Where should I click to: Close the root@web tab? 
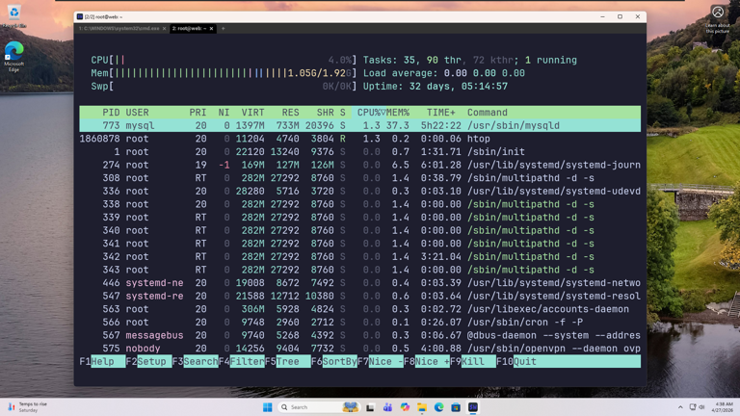(212, 29)
